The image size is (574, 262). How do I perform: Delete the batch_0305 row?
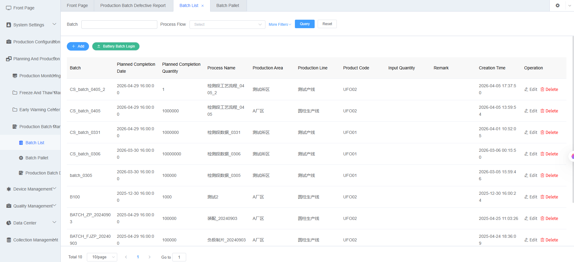[x=549, y=175]
